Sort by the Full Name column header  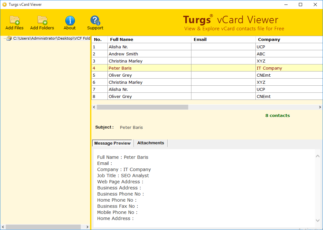point(149,39)
